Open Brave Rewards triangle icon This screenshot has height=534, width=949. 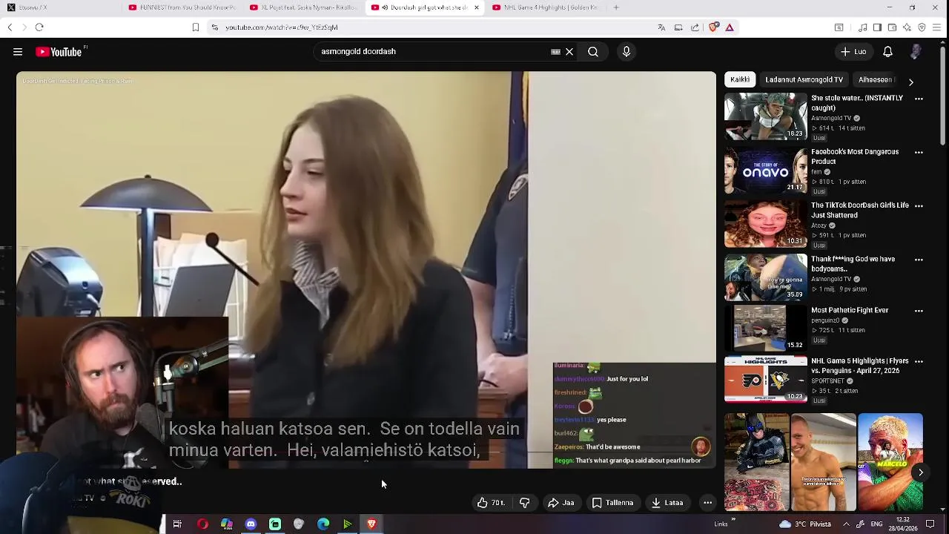coord(730,27)
